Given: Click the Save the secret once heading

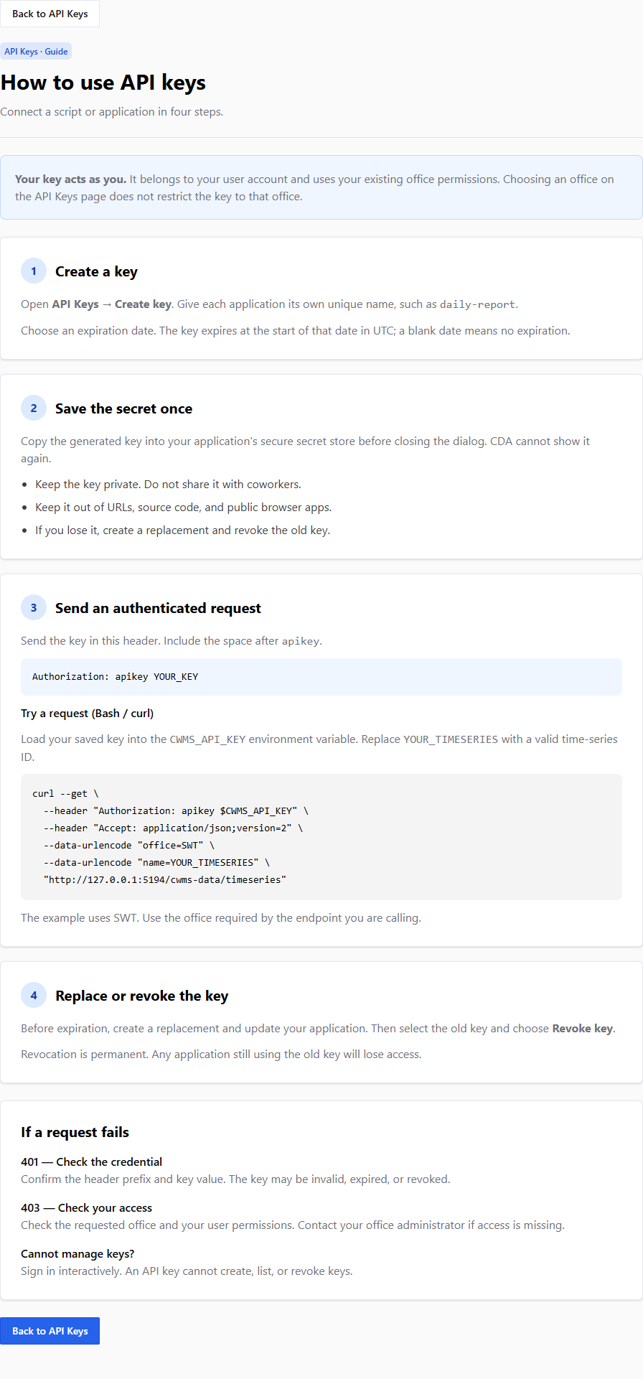Looking at the screenshot, I should coord(123,408).
